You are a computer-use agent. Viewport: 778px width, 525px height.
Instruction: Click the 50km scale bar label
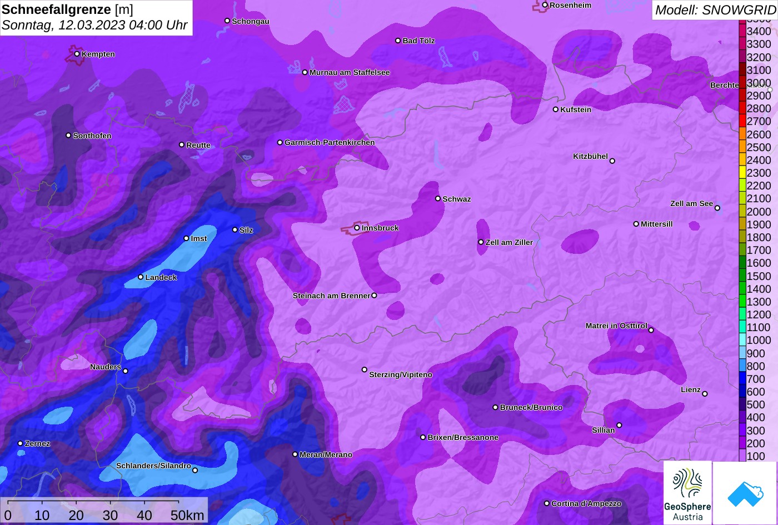pyautogui.click(x=187, y=515)
